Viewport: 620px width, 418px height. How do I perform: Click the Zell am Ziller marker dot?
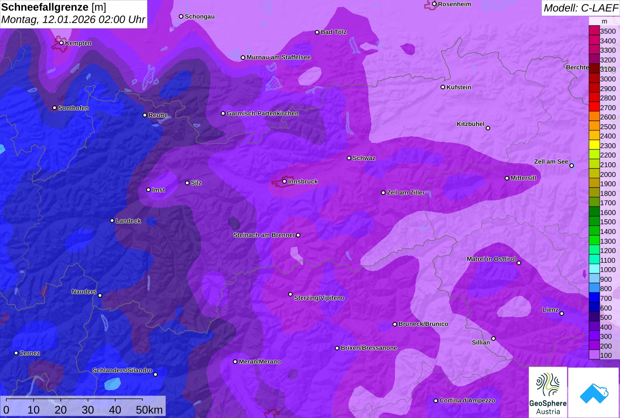pyautogui.click(x=383, y=193)
